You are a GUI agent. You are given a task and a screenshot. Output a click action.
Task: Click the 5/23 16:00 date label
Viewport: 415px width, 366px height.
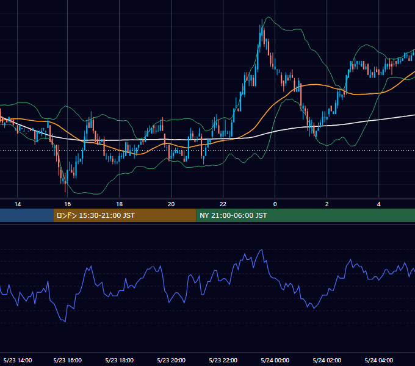tap(68, 360)
